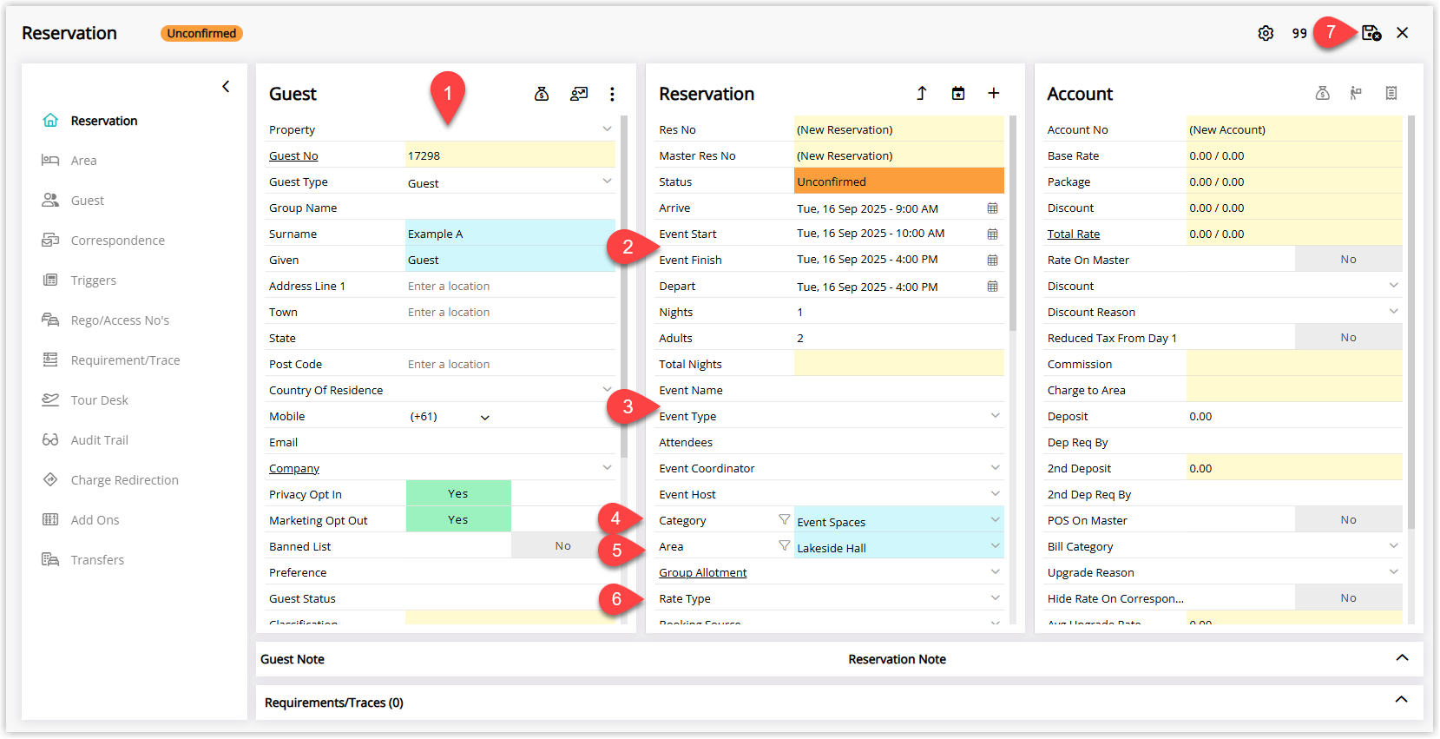Screen dimensions: 1440x739
Task: Open the Event Start date calendar picker
Action: [992, 234]
